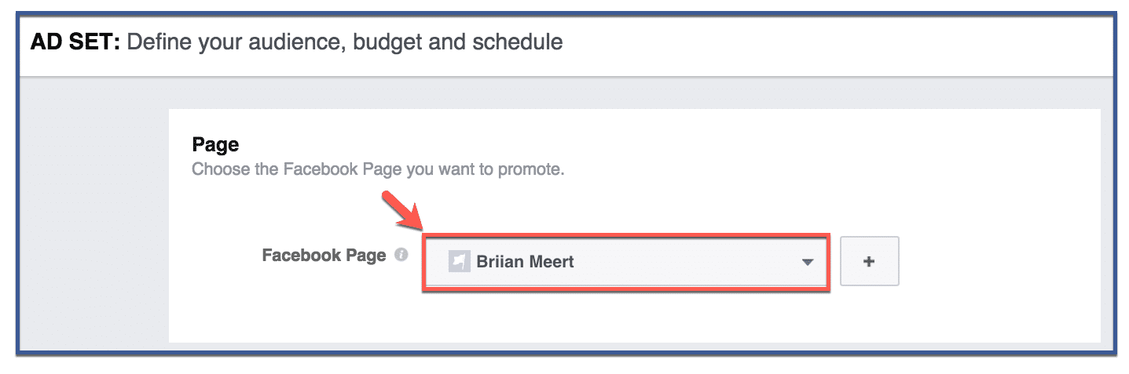Screen dimensions: 1129x374
Task: Select the Briian Meert page name
Action: pos(525,262)
